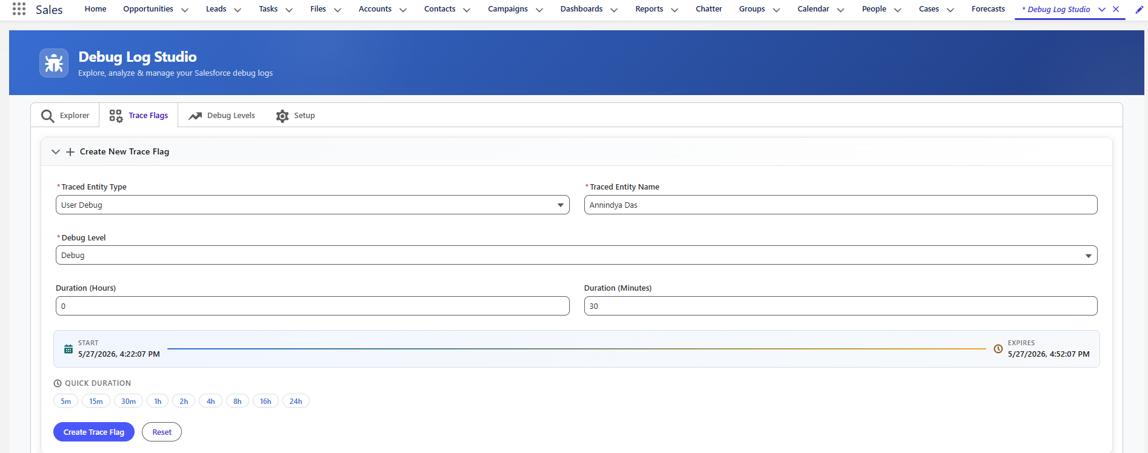Open the Accounts nav item
Viewport: 1148px width, 453px height.
tap(375, 9)
